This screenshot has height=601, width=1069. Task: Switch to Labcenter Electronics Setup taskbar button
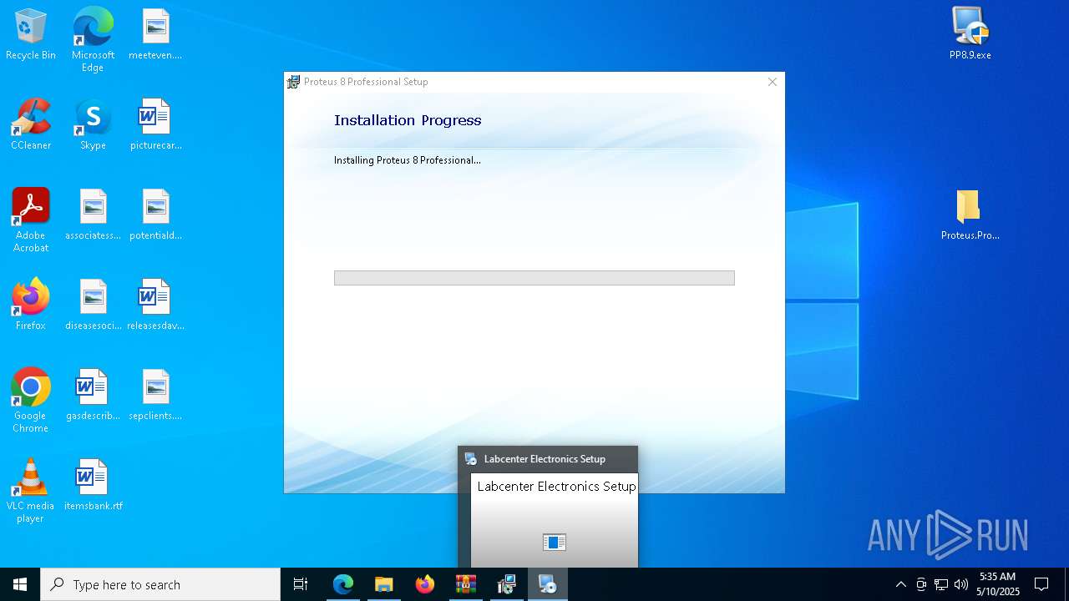[548, 584]
